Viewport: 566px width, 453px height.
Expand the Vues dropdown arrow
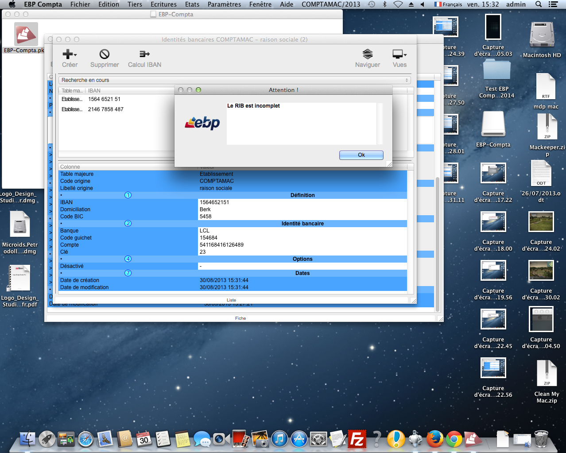405,55
